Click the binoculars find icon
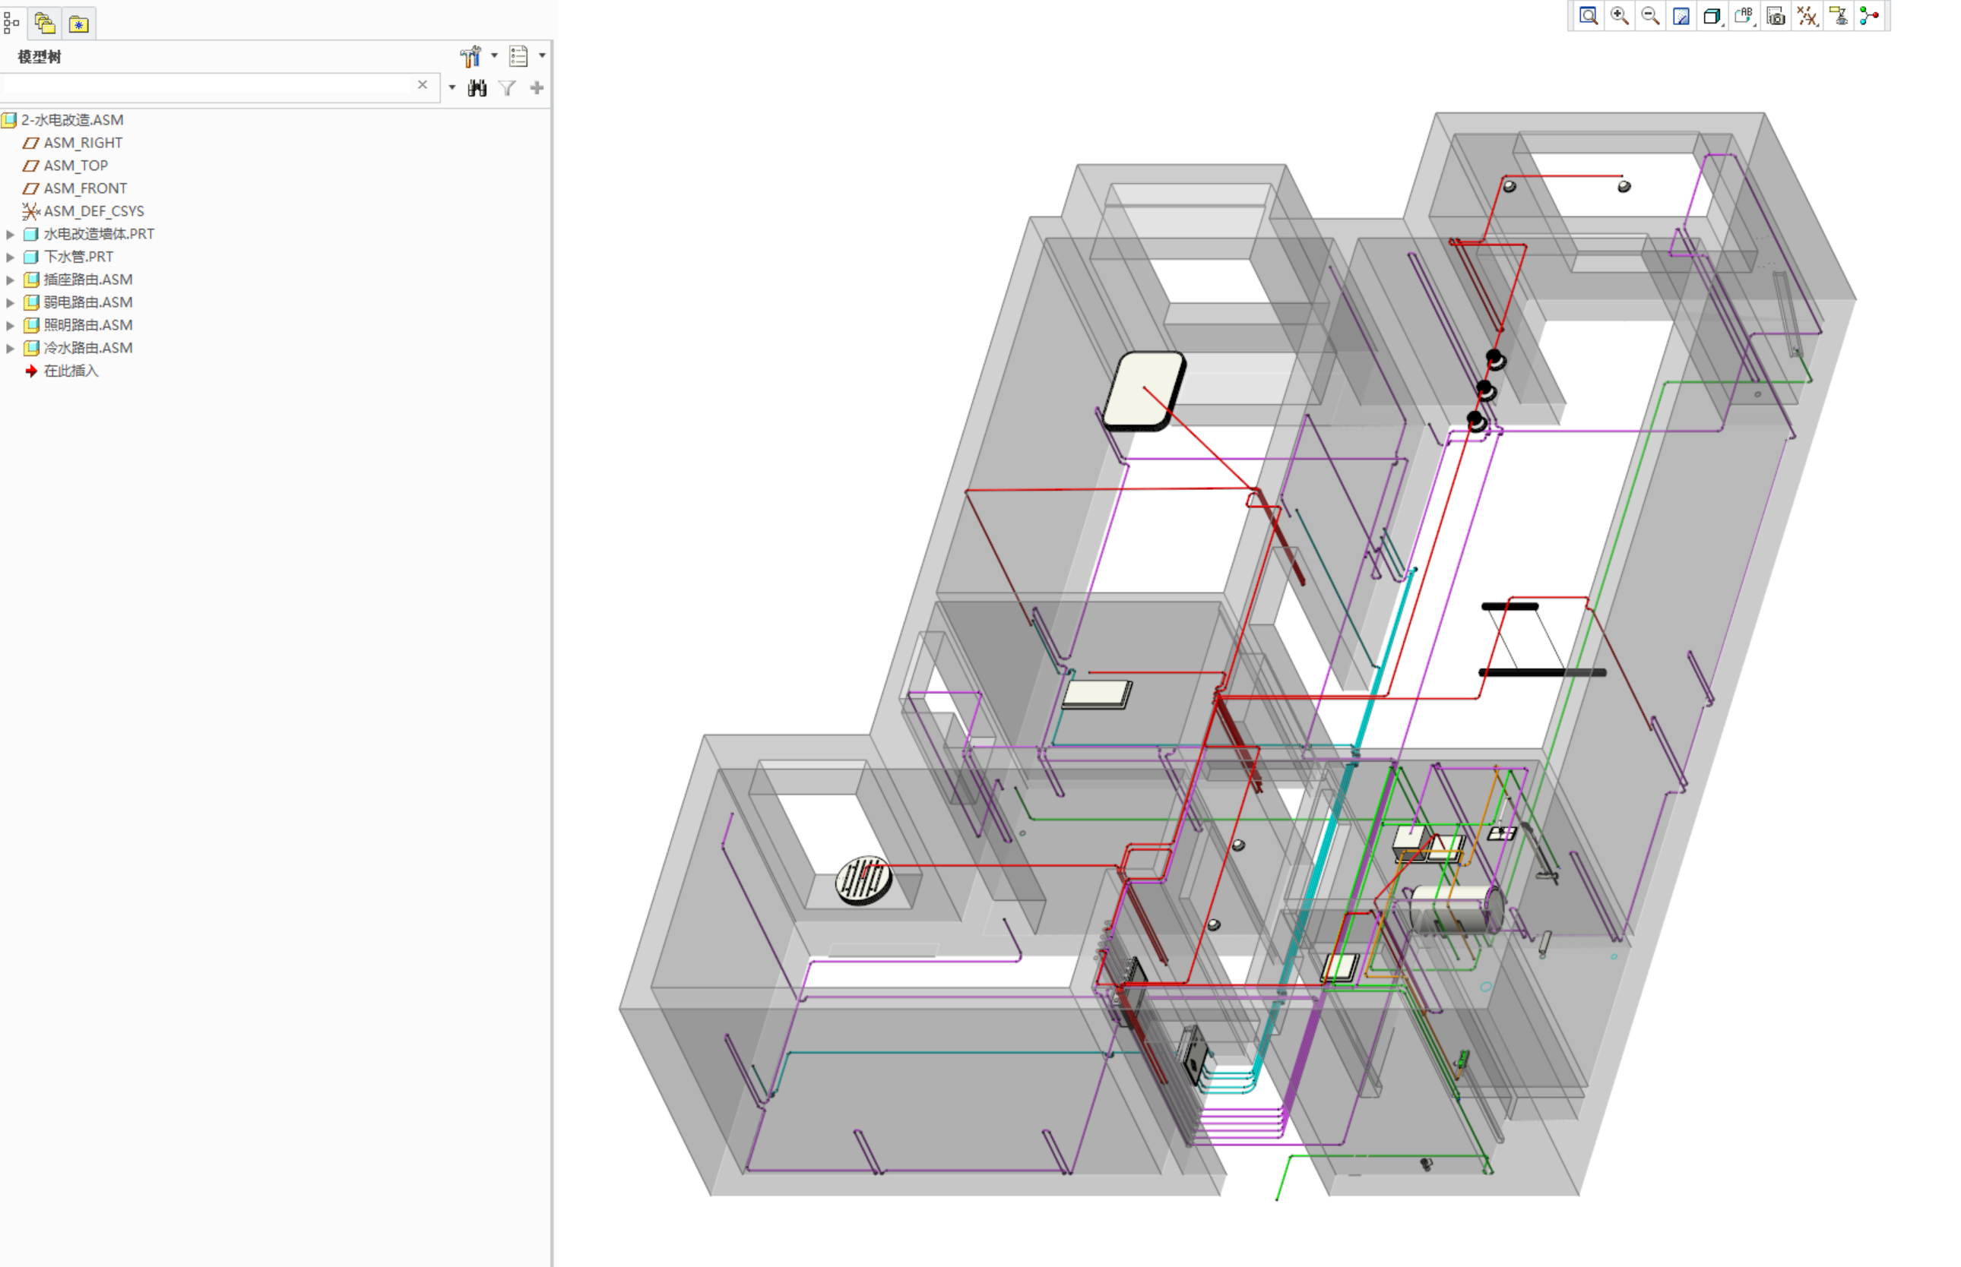 477,87
